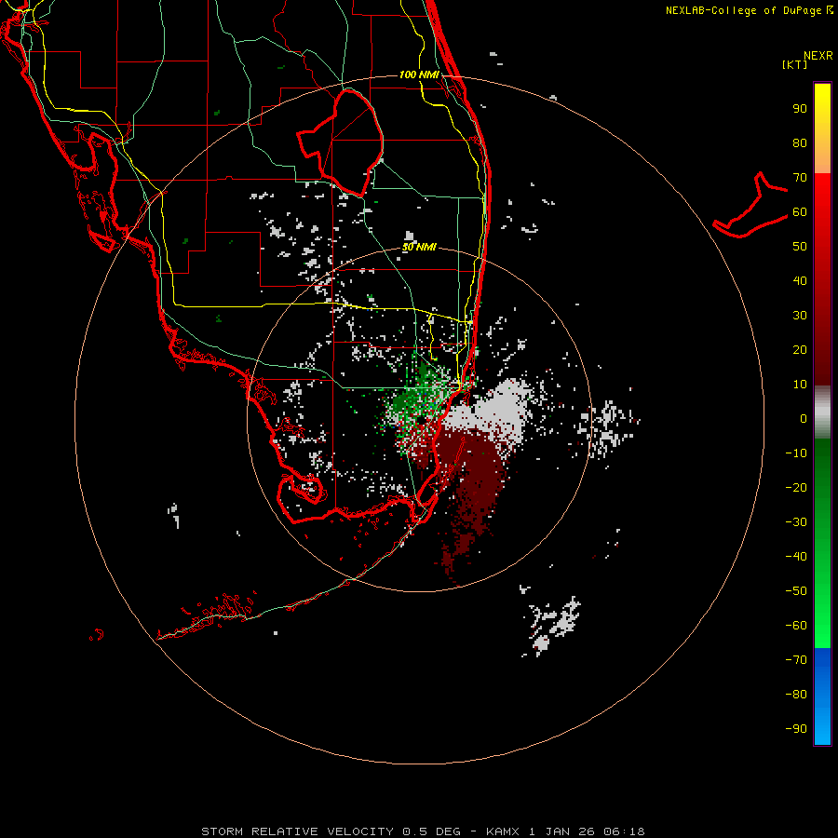Click the -30 value on the velocity scale
838x838 pixels.
796,522
